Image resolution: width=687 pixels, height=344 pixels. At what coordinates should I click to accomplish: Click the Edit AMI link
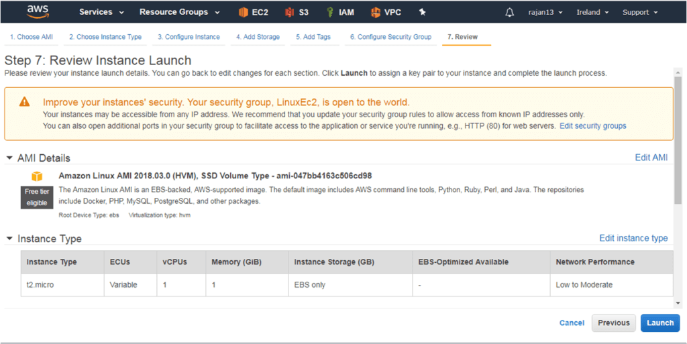pyautogui.click(x=651, y=158)
